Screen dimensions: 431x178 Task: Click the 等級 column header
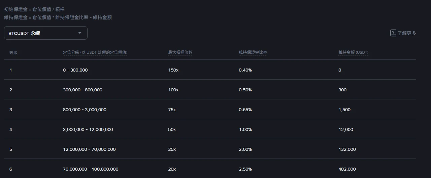pyautogui.click(x=13, y=52)
